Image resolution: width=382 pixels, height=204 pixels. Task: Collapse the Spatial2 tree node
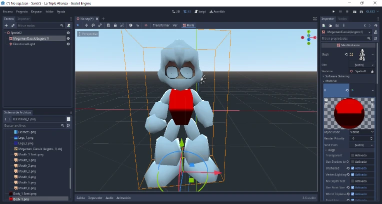(5, 33)
